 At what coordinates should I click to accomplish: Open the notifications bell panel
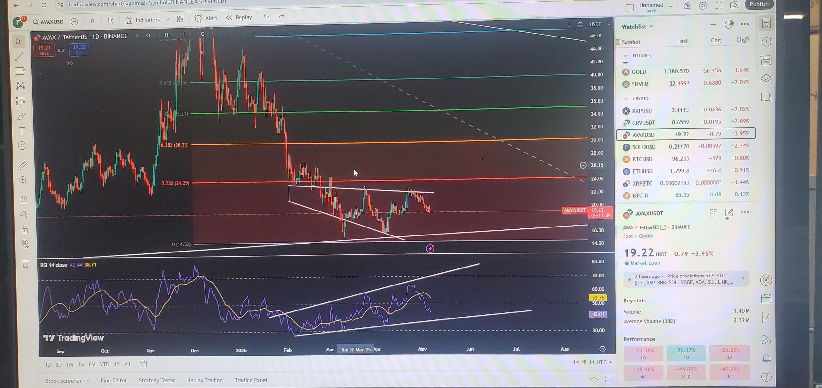point(766,358)
